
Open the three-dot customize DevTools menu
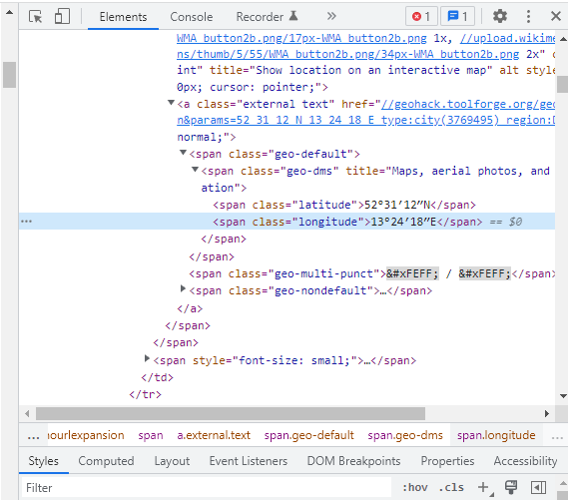pyautogui.click(x=528, y=16)
